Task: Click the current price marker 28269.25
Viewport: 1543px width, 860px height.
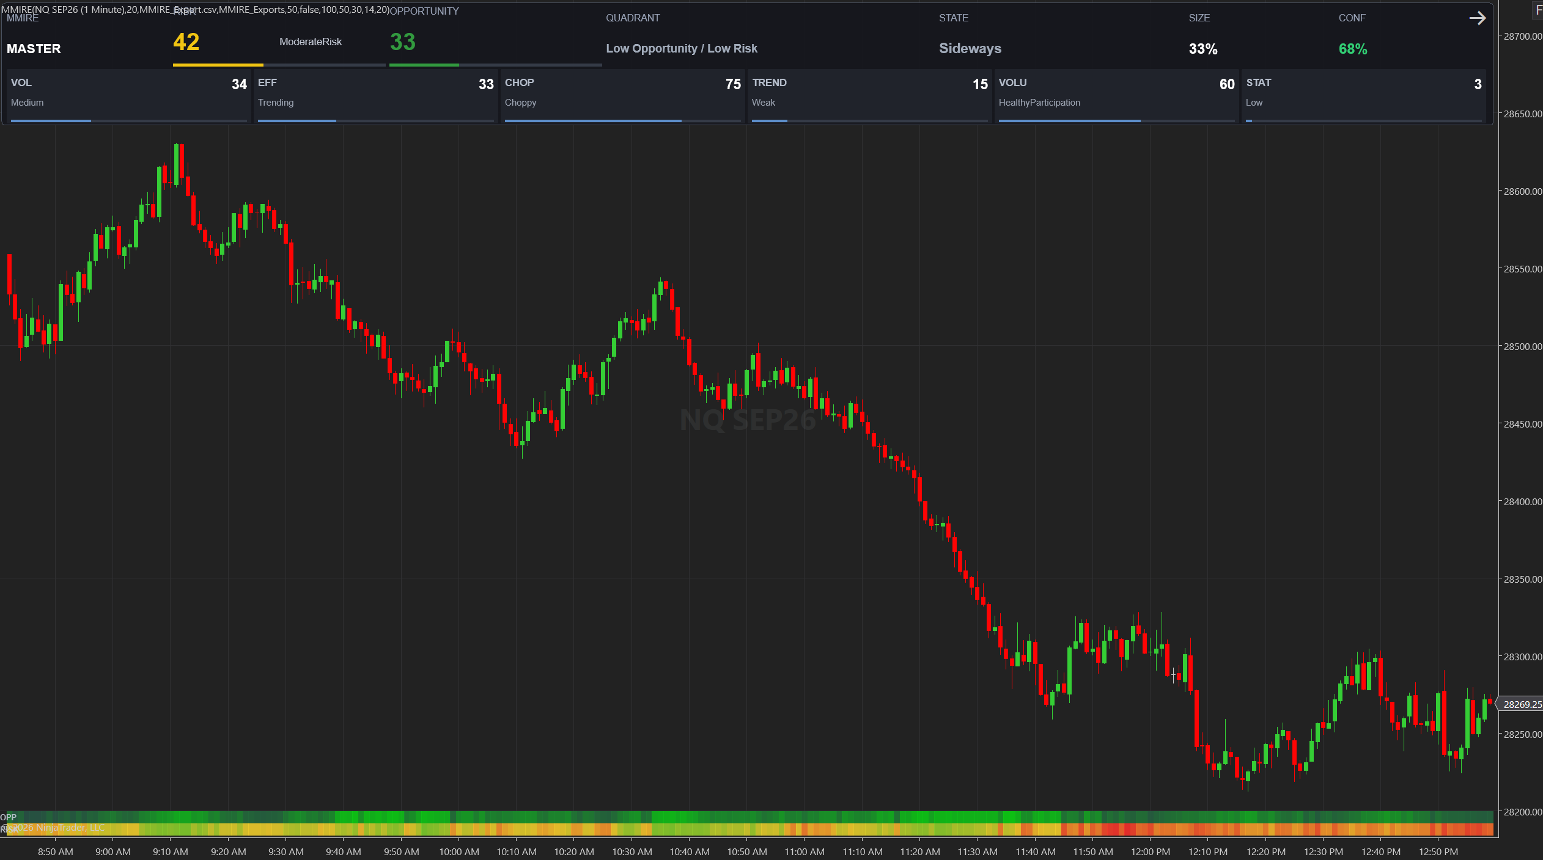Action: 1521,704
